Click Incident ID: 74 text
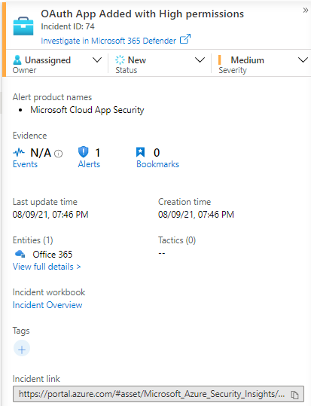 [x=68, y=26]
